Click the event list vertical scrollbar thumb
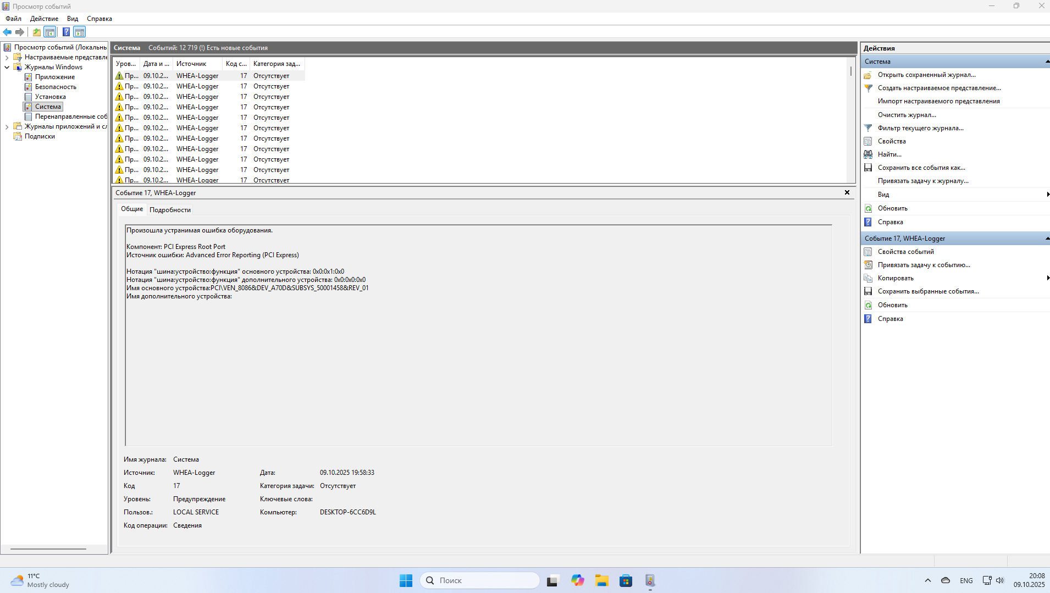Screen dimensions: 1050x593 851,71
